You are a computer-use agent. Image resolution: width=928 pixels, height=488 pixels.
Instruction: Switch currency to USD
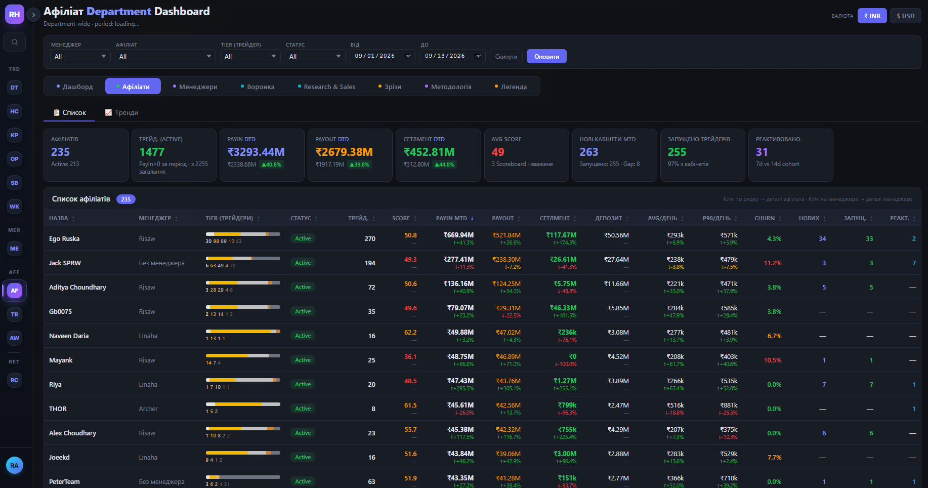pos(905,16)
